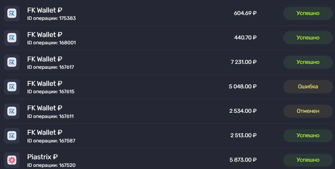Viewport: 335px width, 169px height.
Task: Click operation ID 167587 label
Action: 51,141
